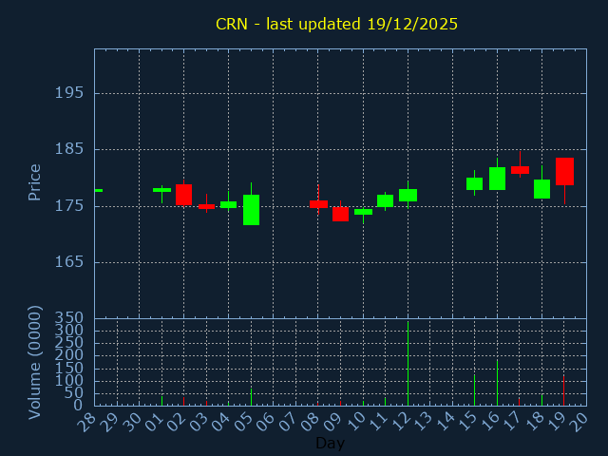Click the 185 price axis label

pyautogui.click(x=69, y=149)
